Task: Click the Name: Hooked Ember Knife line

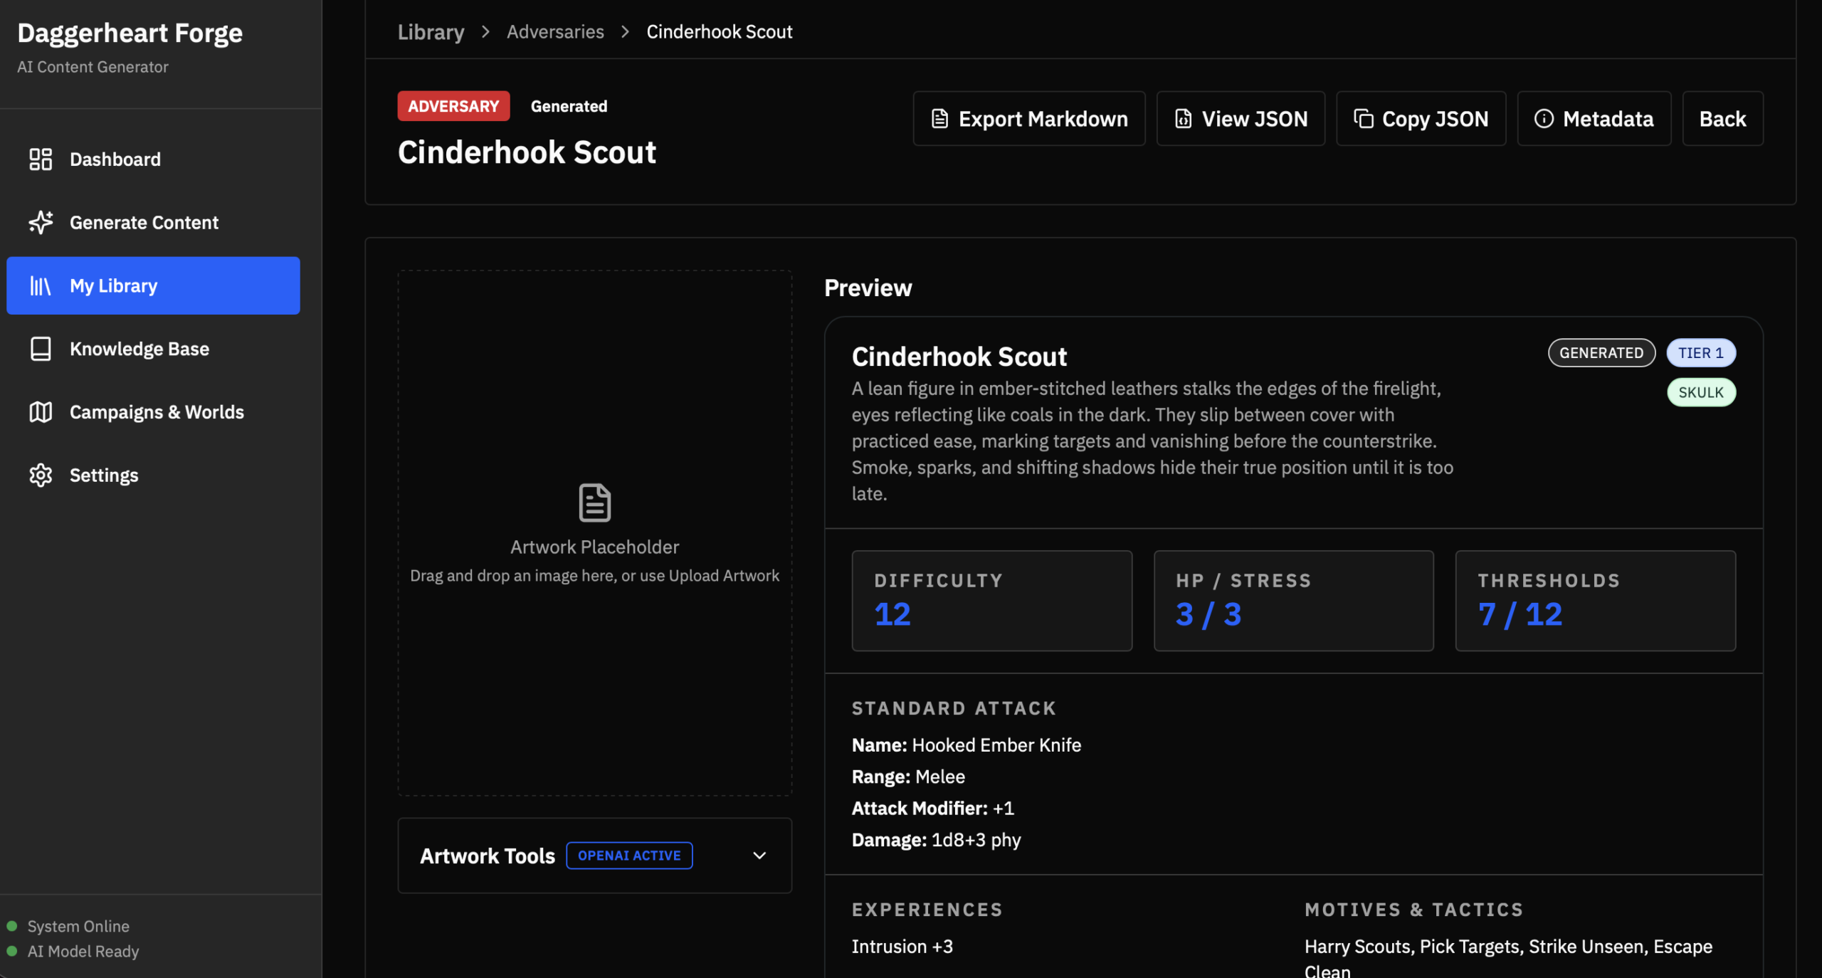Action: point(967,745)
